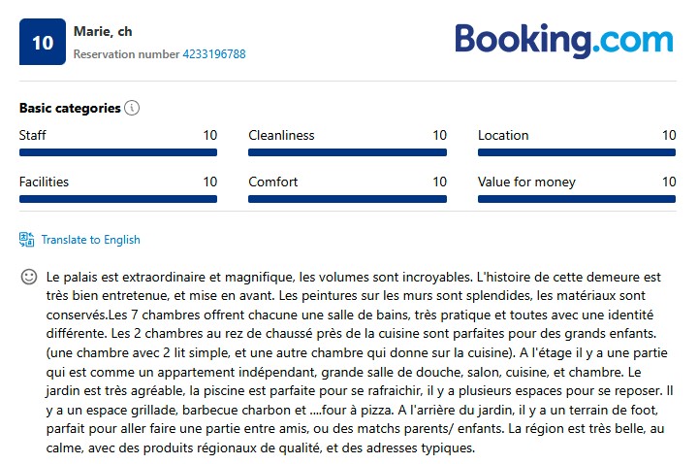This screenshot has height=464, width=698.
Task: Click the Staff category label
Action: coord(33,135)
